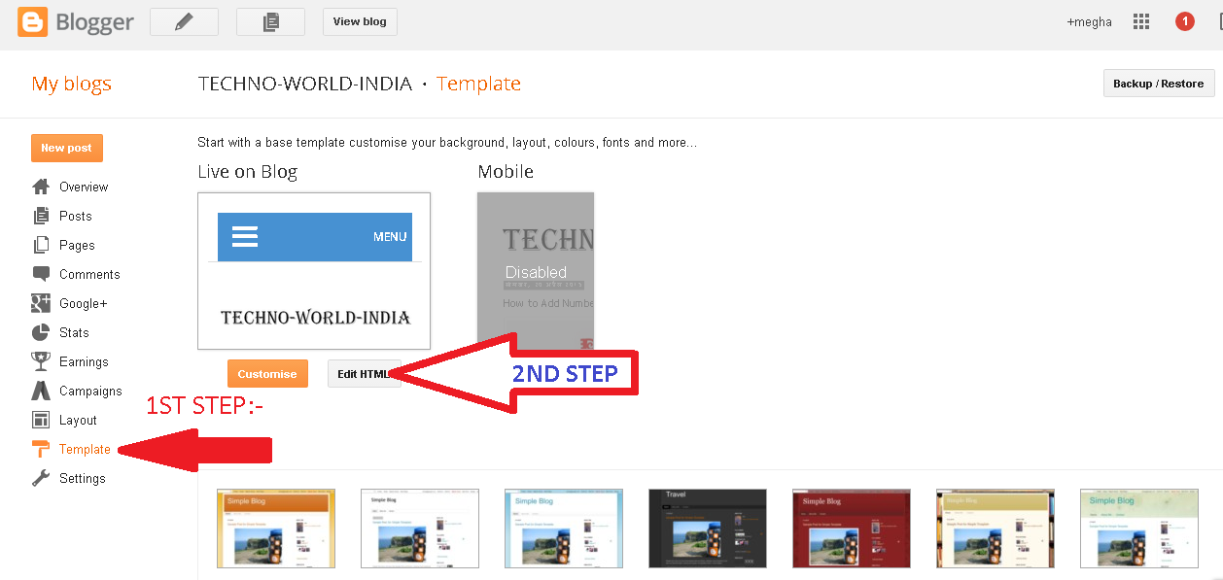Viewport: 1223px width, 580px height.
Task: Select the white Simple Blog template thumbnail
Action: coord(420,529)
